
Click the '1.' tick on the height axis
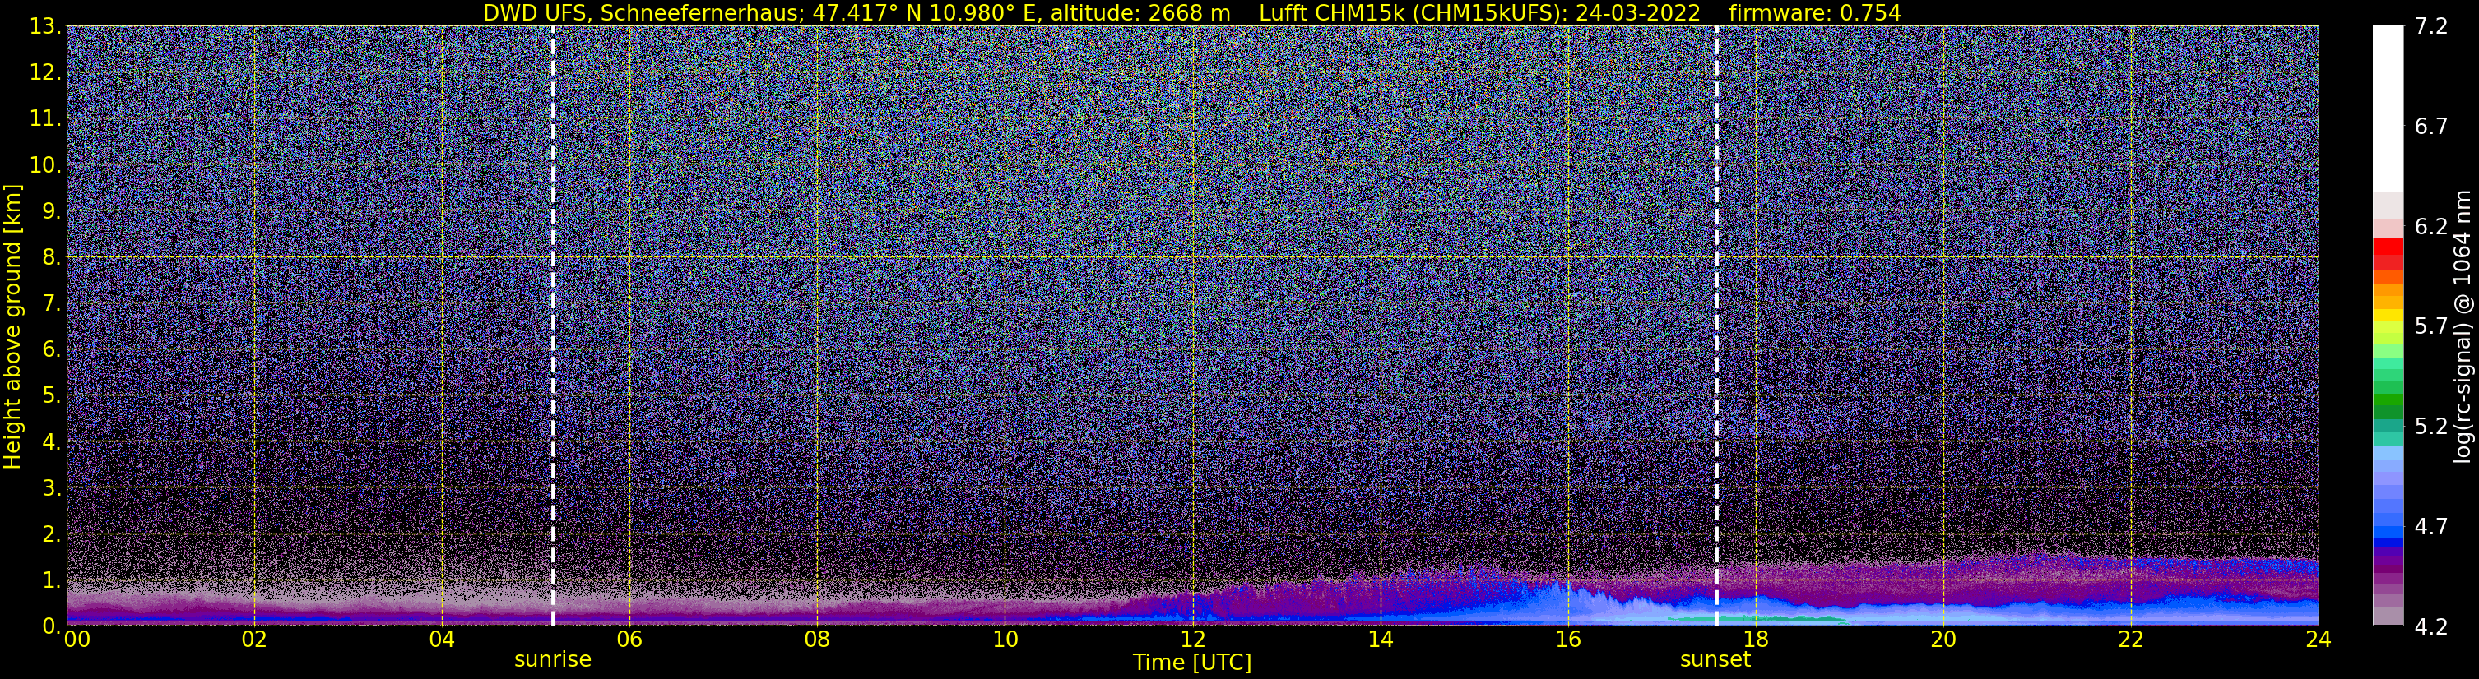53,581
